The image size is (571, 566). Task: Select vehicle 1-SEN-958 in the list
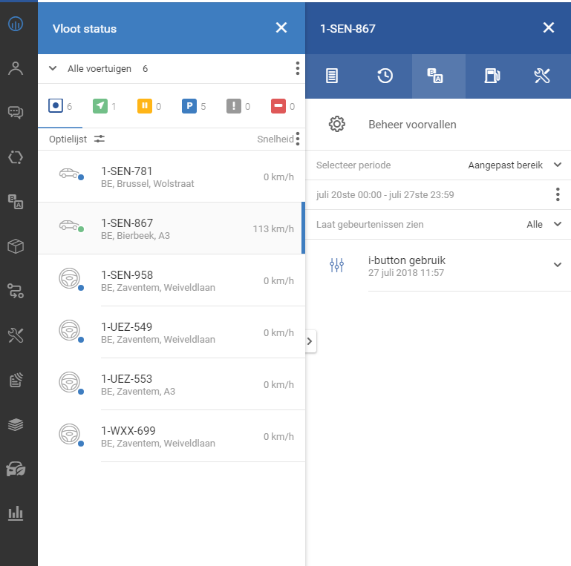(x=172, y=280)
